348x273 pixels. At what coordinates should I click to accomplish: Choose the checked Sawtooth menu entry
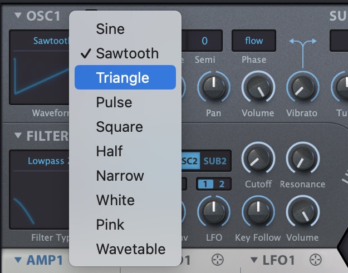coord(127,53)
